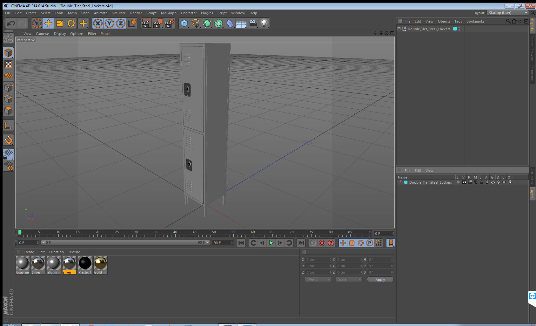Click the record keyframe button
Viewport: 536px width, 326px height.
click(313, 243)
